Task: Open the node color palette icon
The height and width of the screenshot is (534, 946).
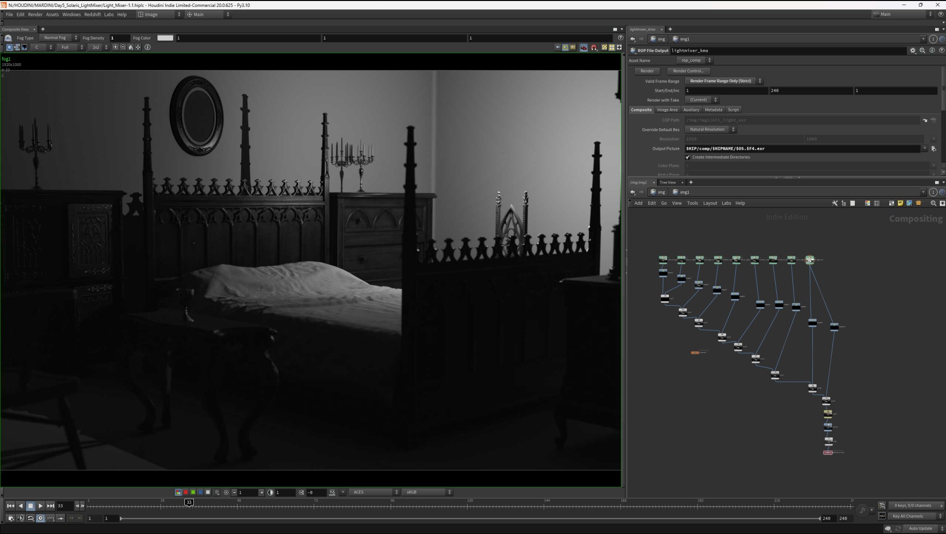Action: (868, 203)
